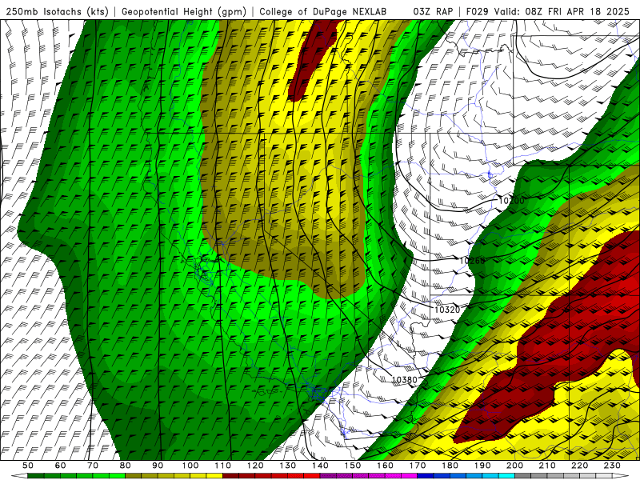This screenshot has width=640, height=480.
Task: Click the 10260 height contour label
Action: click(472, 261)
